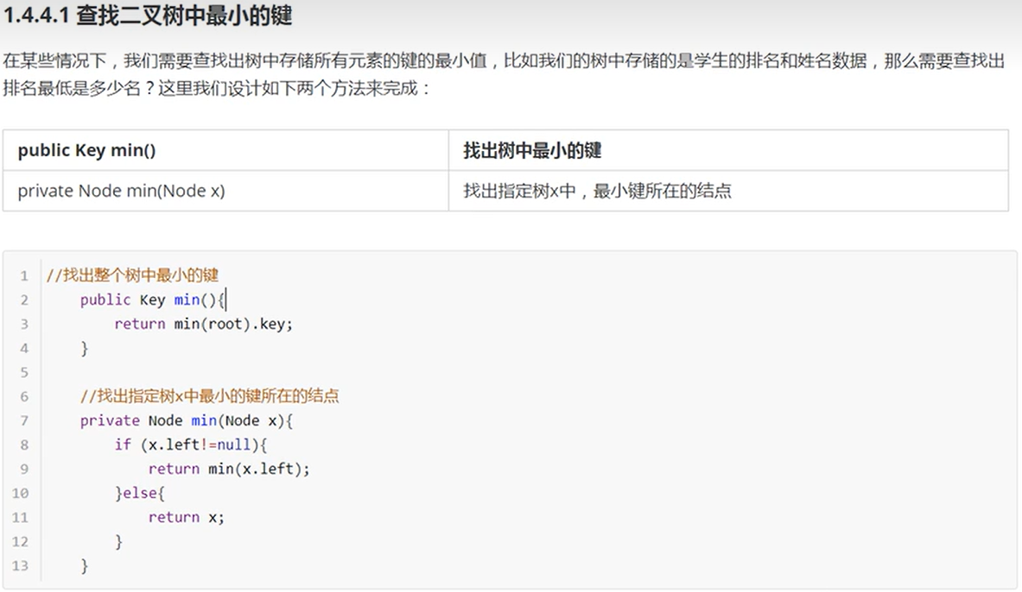Screen dimensions: 1022x592
Task: Click table cell '找出树中最小的键'
Action: point(728,150)
